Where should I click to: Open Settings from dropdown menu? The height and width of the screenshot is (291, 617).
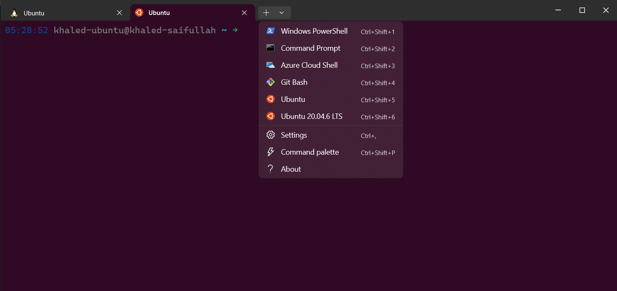pyautogui.click(x=331, y=135)
